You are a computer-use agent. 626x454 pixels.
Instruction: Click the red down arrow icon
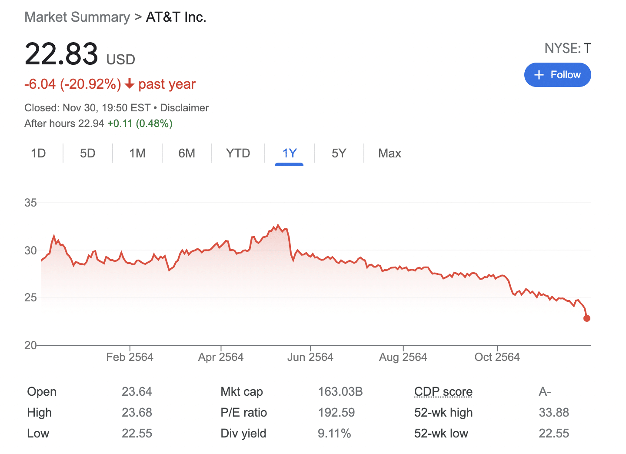[x=129, y=83]
